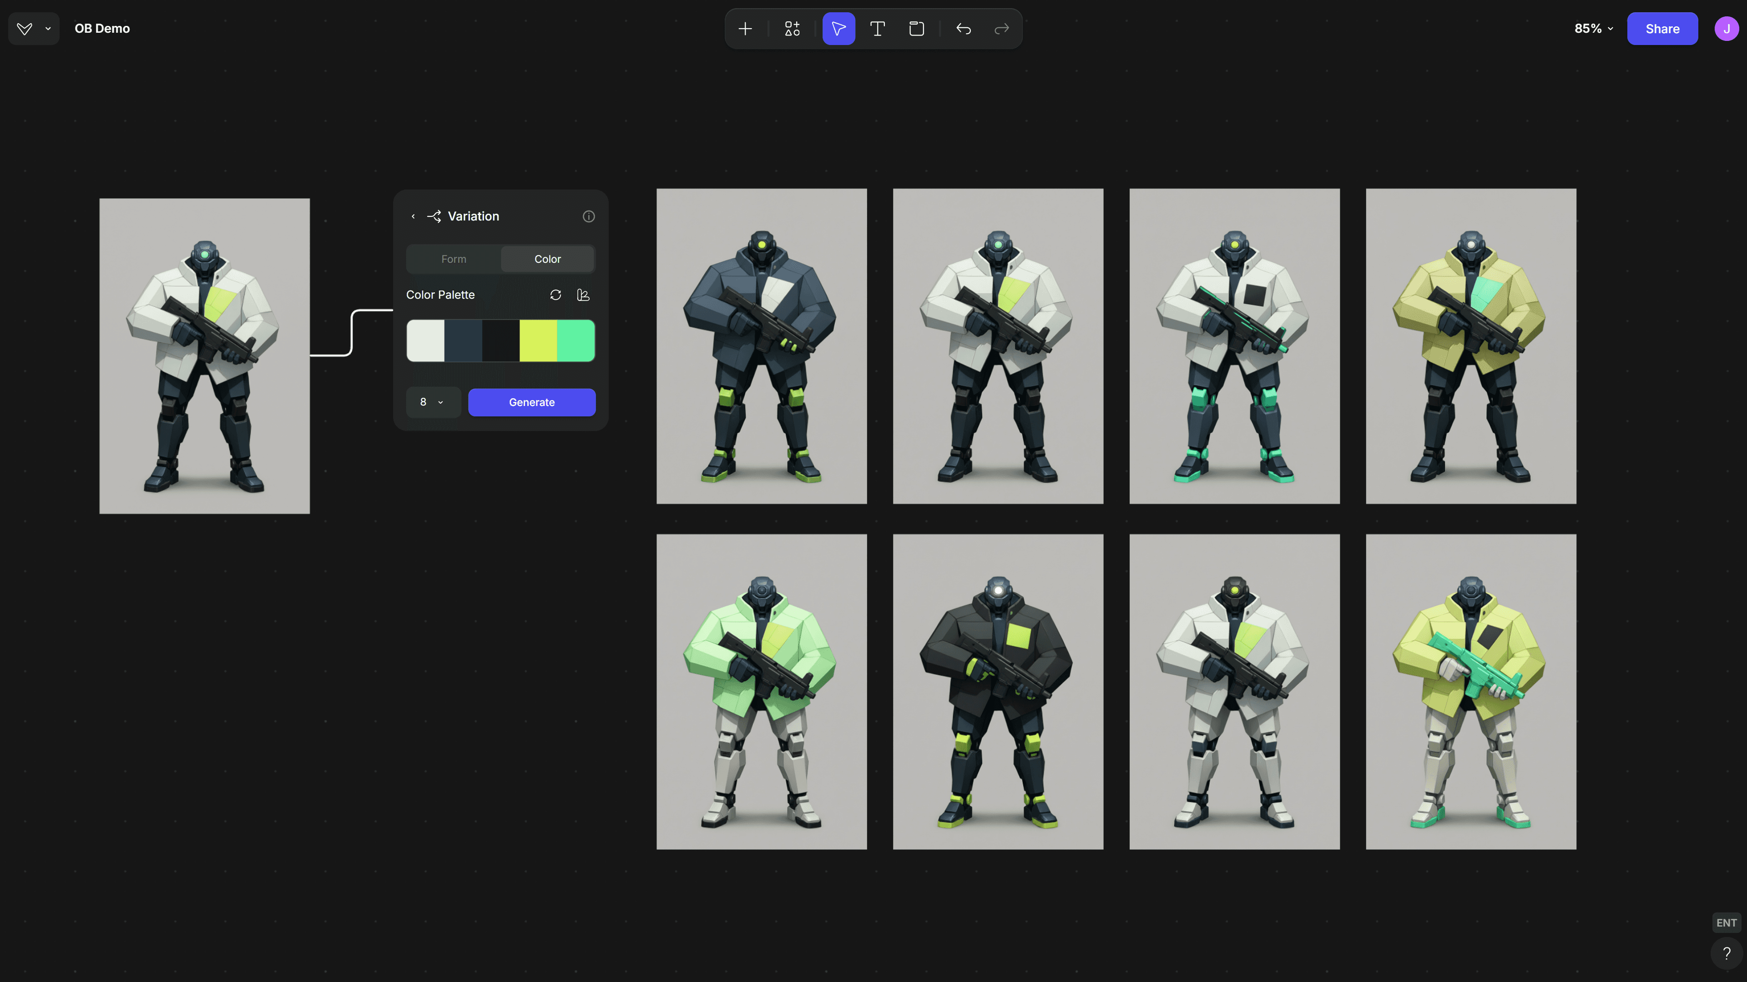Click the palette-from-image icon beside refresh
This screenshot has height=982, width=1747.
tap(582, 295)
